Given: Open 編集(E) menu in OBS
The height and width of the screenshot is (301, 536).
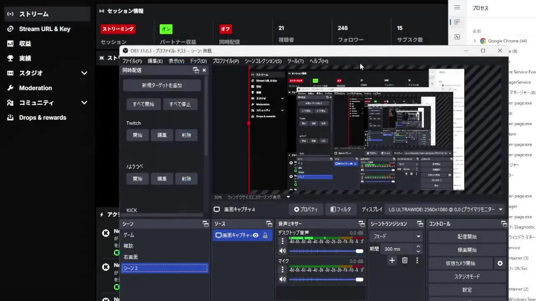Looking at the screenshot, I should pos(155,61).
